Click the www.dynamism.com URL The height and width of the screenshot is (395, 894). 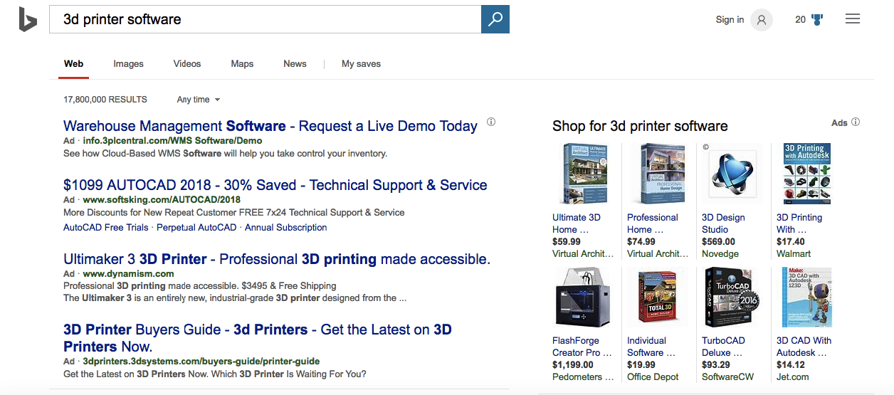coord(128,274)
